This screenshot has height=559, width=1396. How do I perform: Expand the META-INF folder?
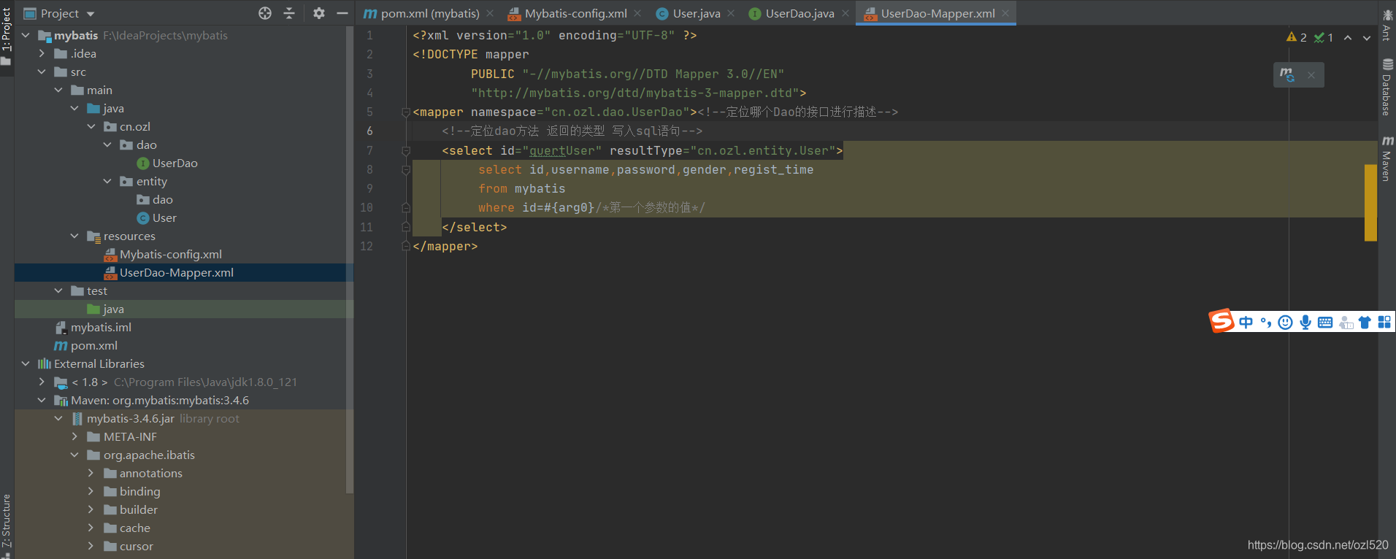(74, 436)
